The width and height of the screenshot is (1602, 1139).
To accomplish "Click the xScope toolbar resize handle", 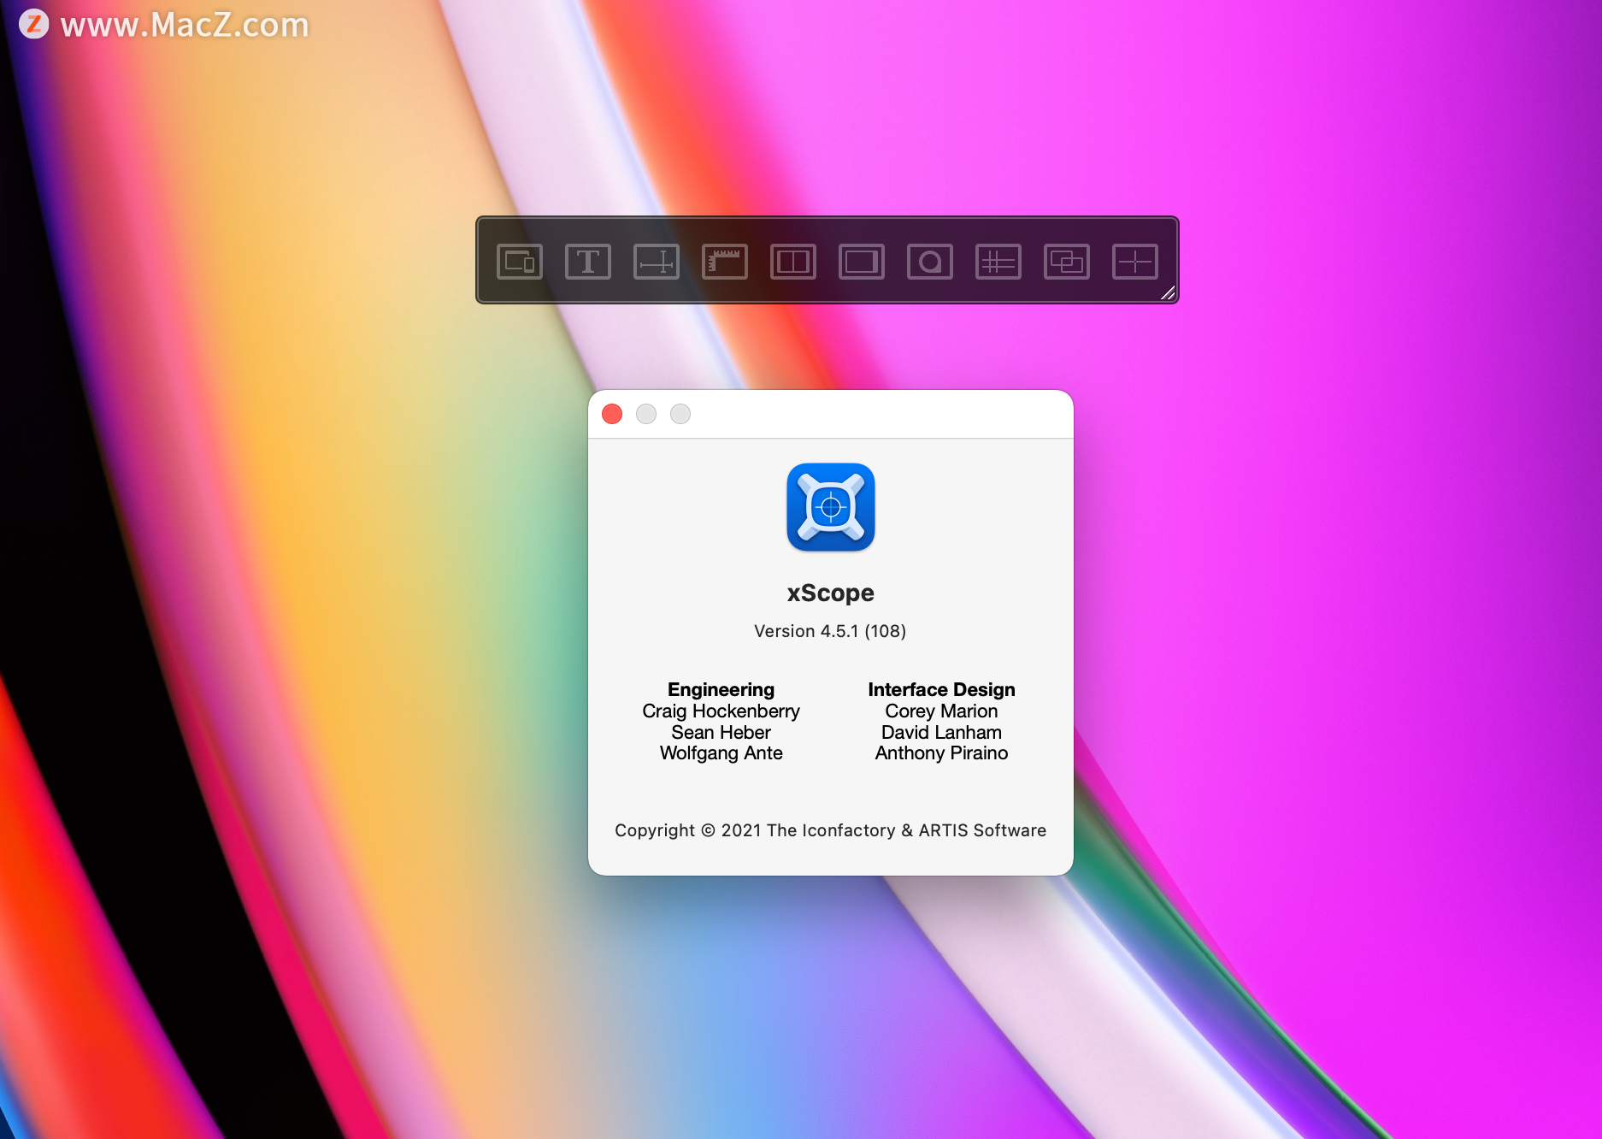I will coord(1168,292).
